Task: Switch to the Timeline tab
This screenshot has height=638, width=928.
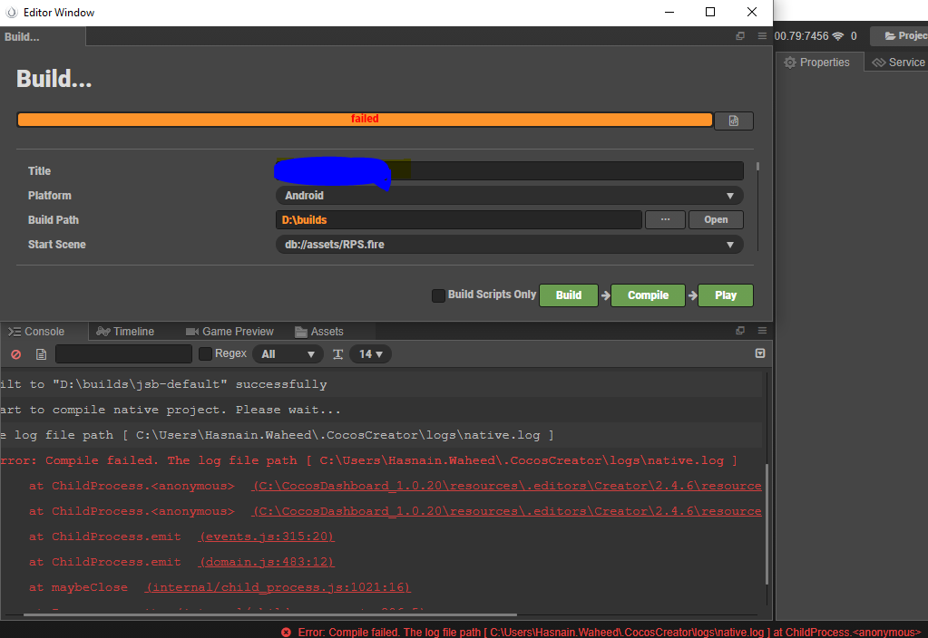Action: click(x=125, y=331)
